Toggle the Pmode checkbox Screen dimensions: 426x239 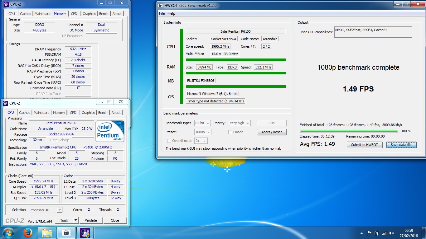[x=230, y=132]
